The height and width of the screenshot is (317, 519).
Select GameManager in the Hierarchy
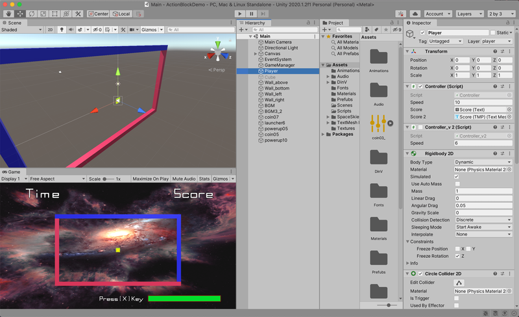pos(280,65)
